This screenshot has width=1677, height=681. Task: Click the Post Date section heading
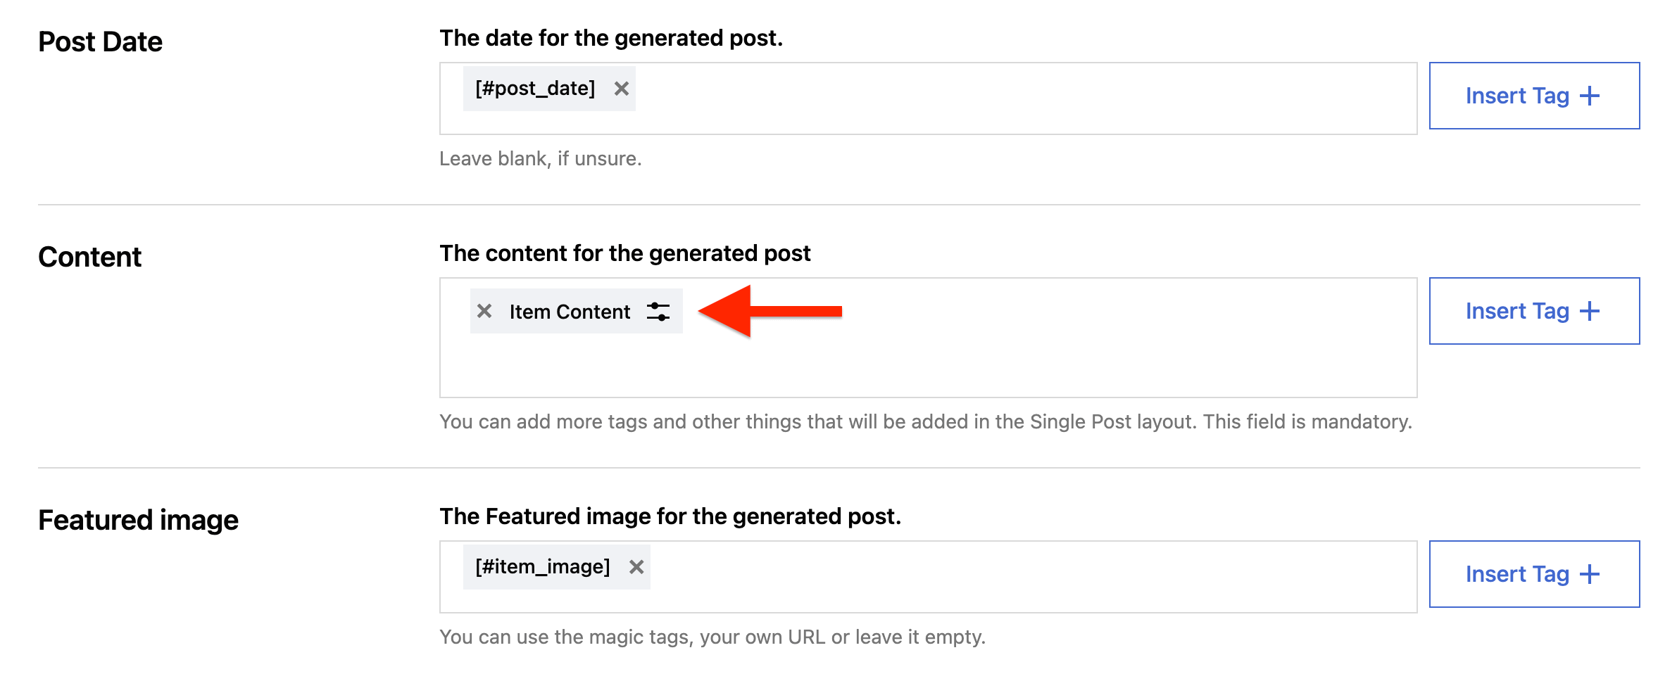(x=100, y=42)
